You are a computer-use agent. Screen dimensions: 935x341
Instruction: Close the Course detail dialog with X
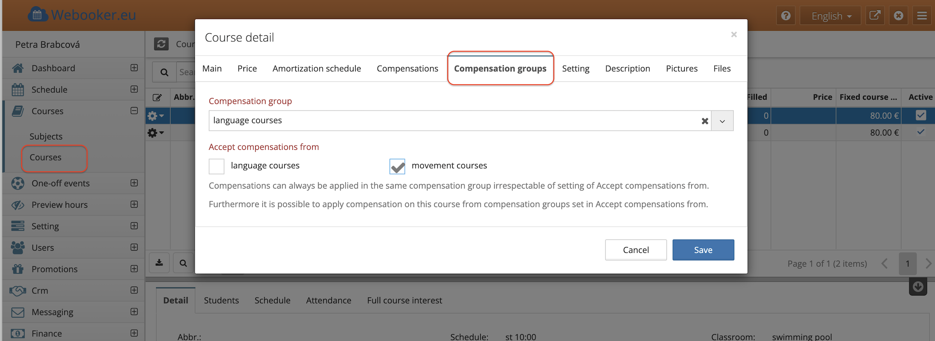click(734, 35)
